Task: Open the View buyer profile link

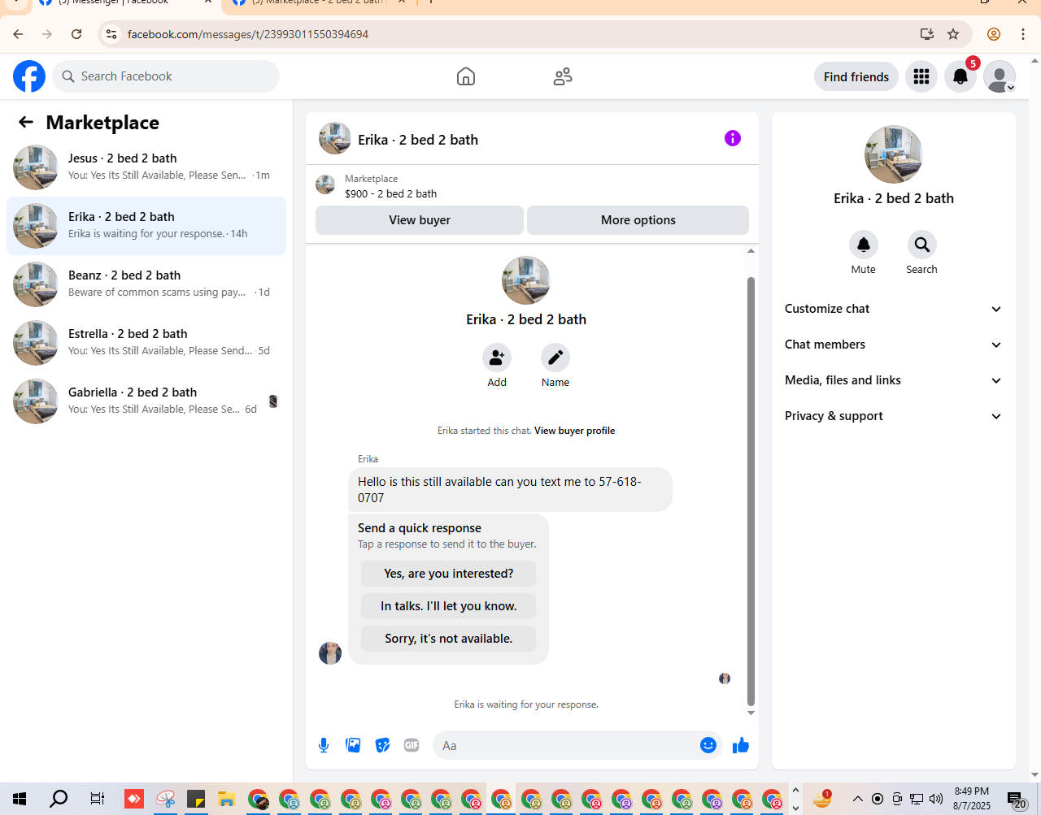Action: (x=574, y=431)
